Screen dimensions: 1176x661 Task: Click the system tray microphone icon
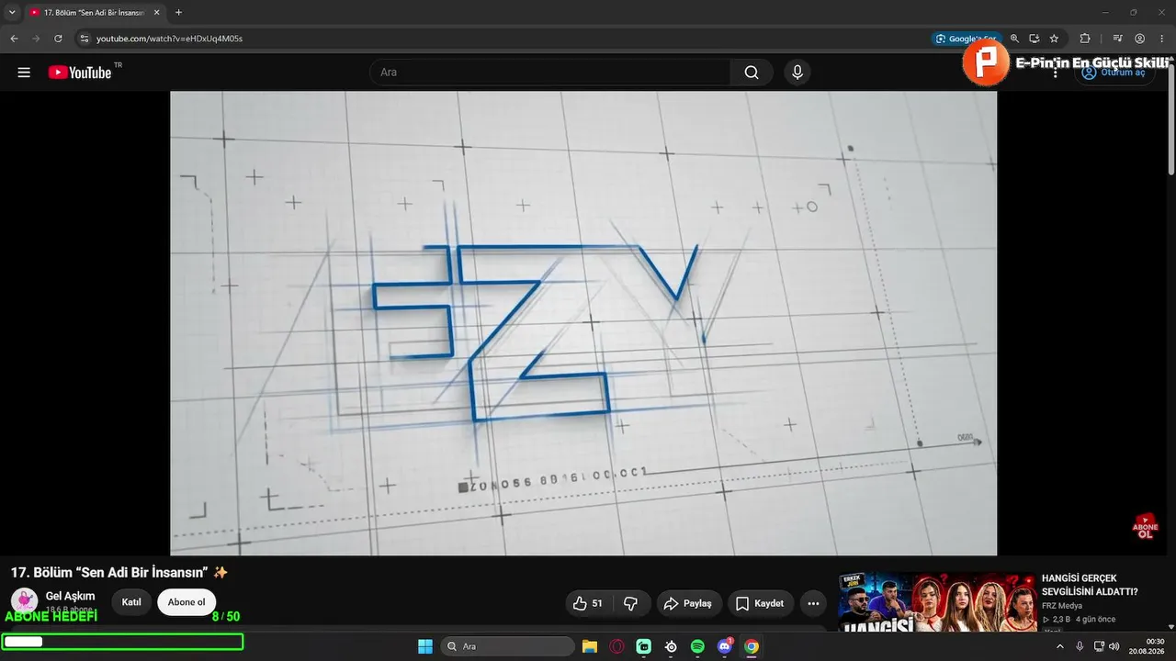pos(1080,646)
